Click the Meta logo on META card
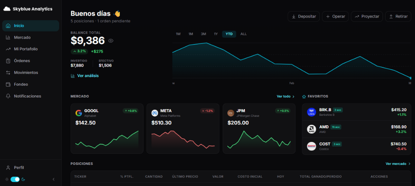Screen dimensions: 415x186 pos(155,113)
